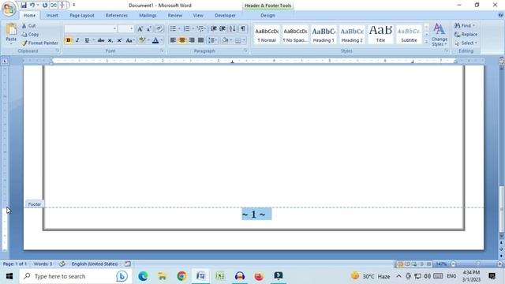Open the Header & Footer Design tab
The height and width of the screenshot is (284, 505).
(x=267, y=15)
